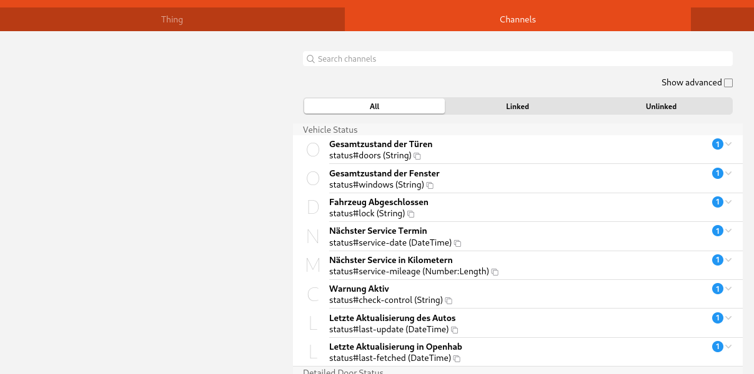
Task: Enable the Show advanced checkbox
Action: (728, 83)
